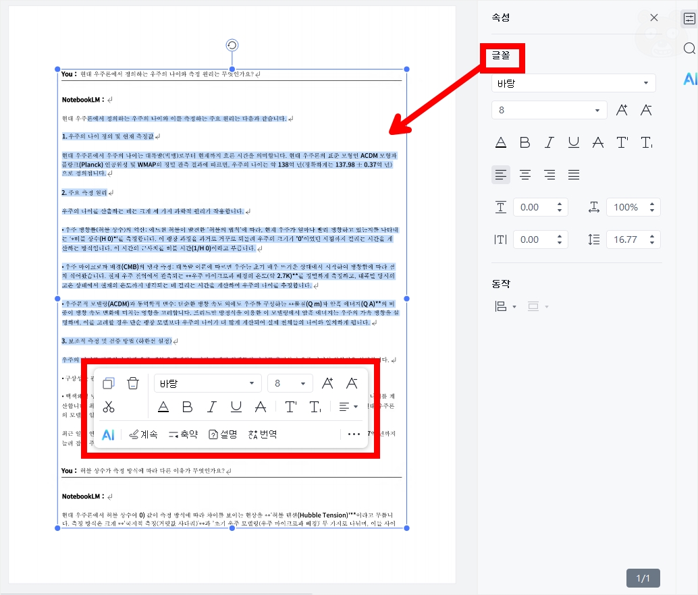Viewport: 698px width, 595px height.
Task: Choose font color in properties panel
Action: pos(501,142)
